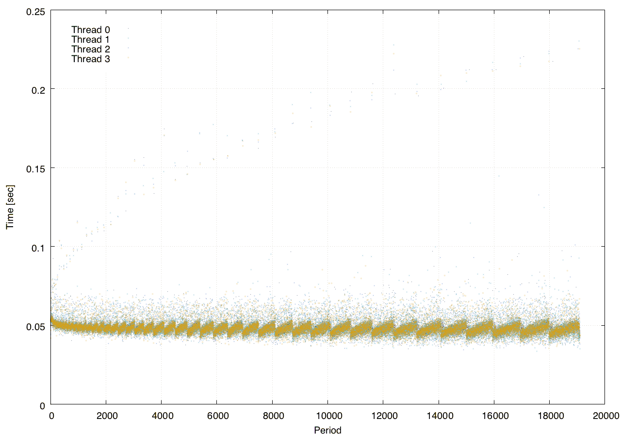Image resolution: width=621 pixels, height=435 pixels.
Task: Click the 0.05 y-axis tick label
Action: point(35,326)
